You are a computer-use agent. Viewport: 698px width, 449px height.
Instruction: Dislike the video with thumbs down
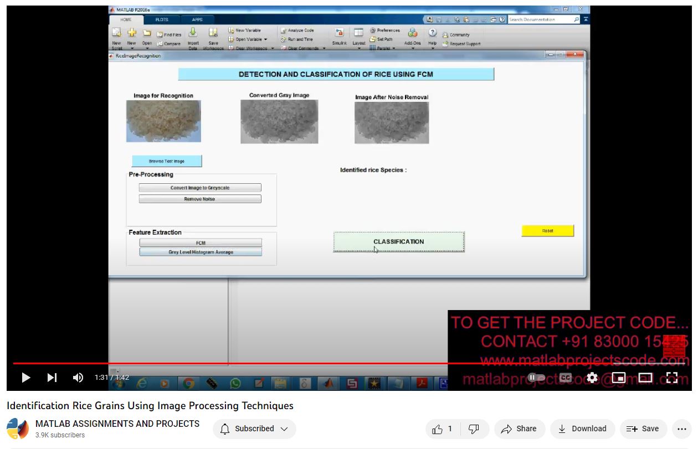point(474,429)
